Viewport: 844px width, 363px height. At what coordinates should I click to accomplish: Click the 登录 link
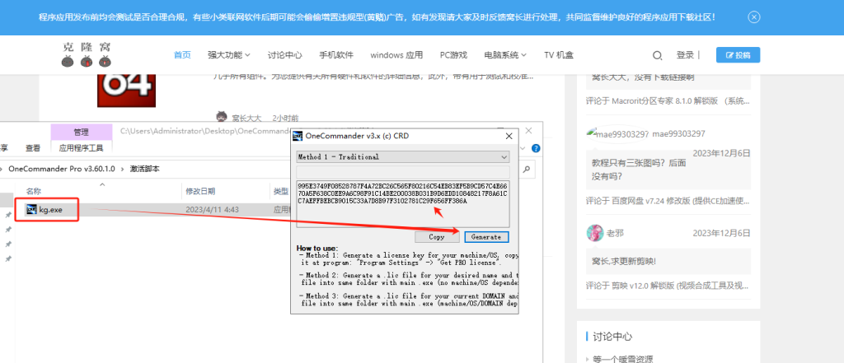[x=685, y=55]
